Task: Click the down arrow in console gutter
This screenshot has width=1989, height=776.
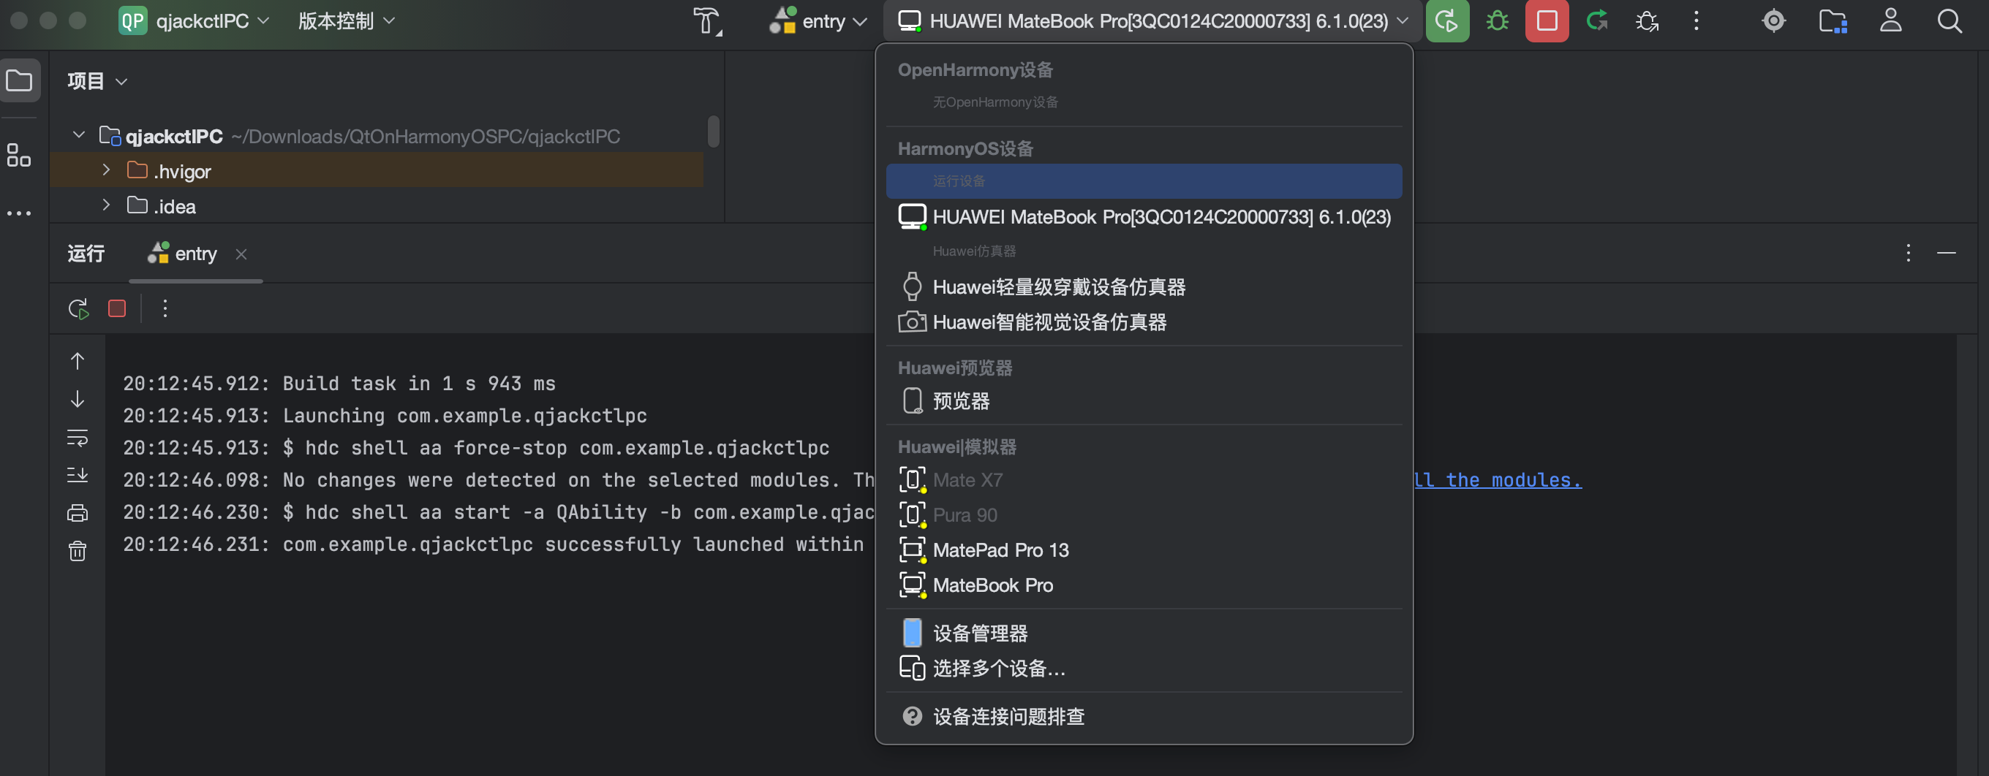Action: (x=78, y=399)
